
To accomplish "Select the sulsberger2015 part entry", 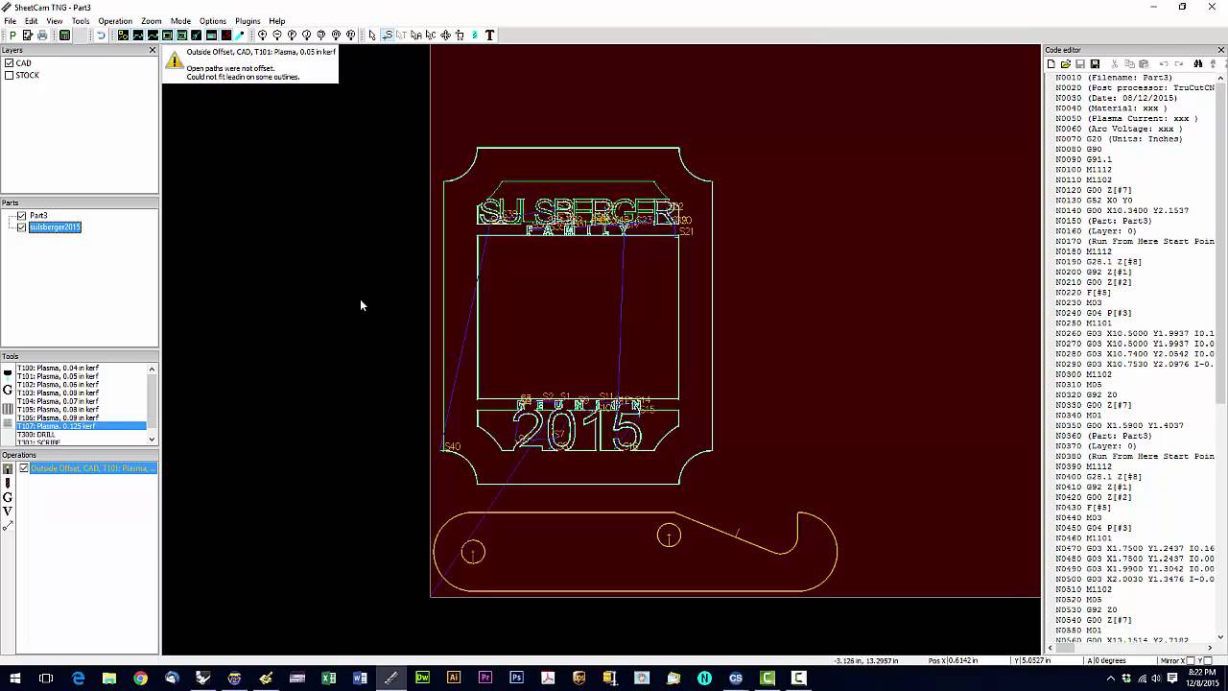I will pos(55,227).
